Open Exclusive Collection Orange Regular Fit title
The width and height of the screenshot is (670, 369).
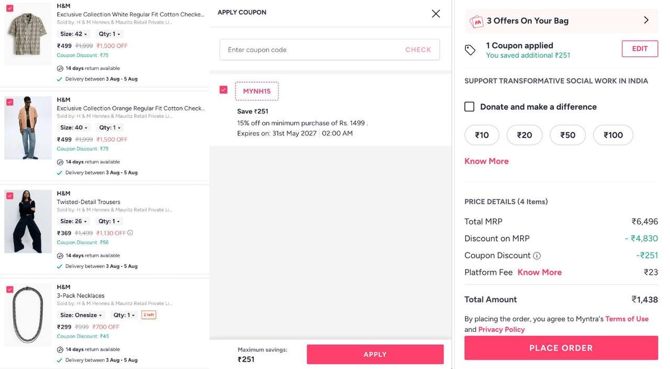[130, 108]
